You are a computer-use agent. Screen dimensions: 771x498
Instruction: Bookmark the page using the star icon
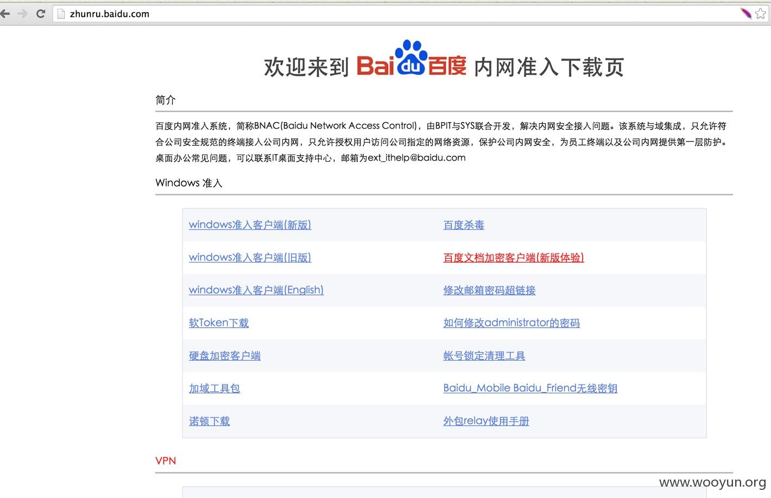[761, 14]
